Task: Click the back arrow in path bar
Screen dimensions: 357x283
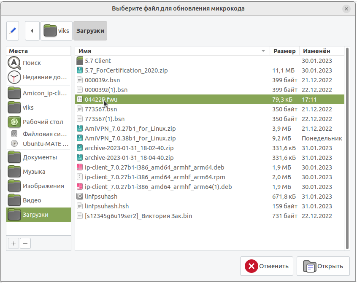Action: point(32,31)
